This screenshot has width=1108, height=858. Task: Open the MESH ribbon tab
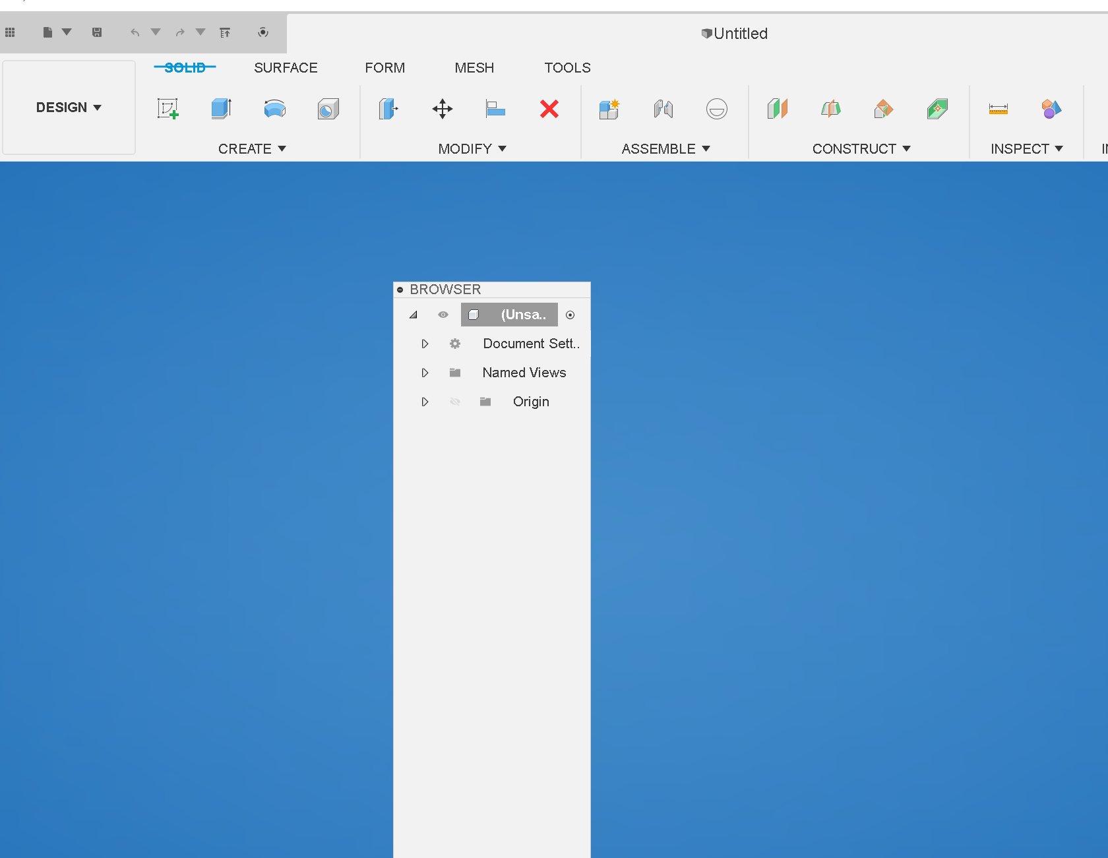pyautogui.click(x=474, y=67)
